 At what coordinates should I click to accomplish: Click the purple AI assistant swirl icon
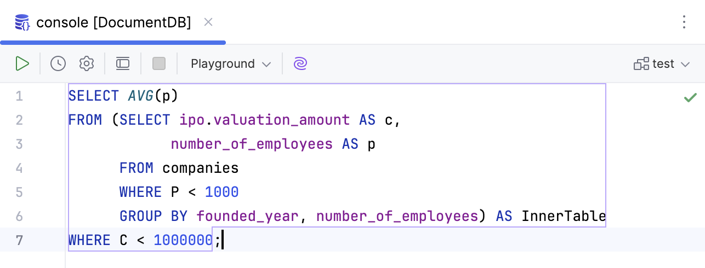300,63
